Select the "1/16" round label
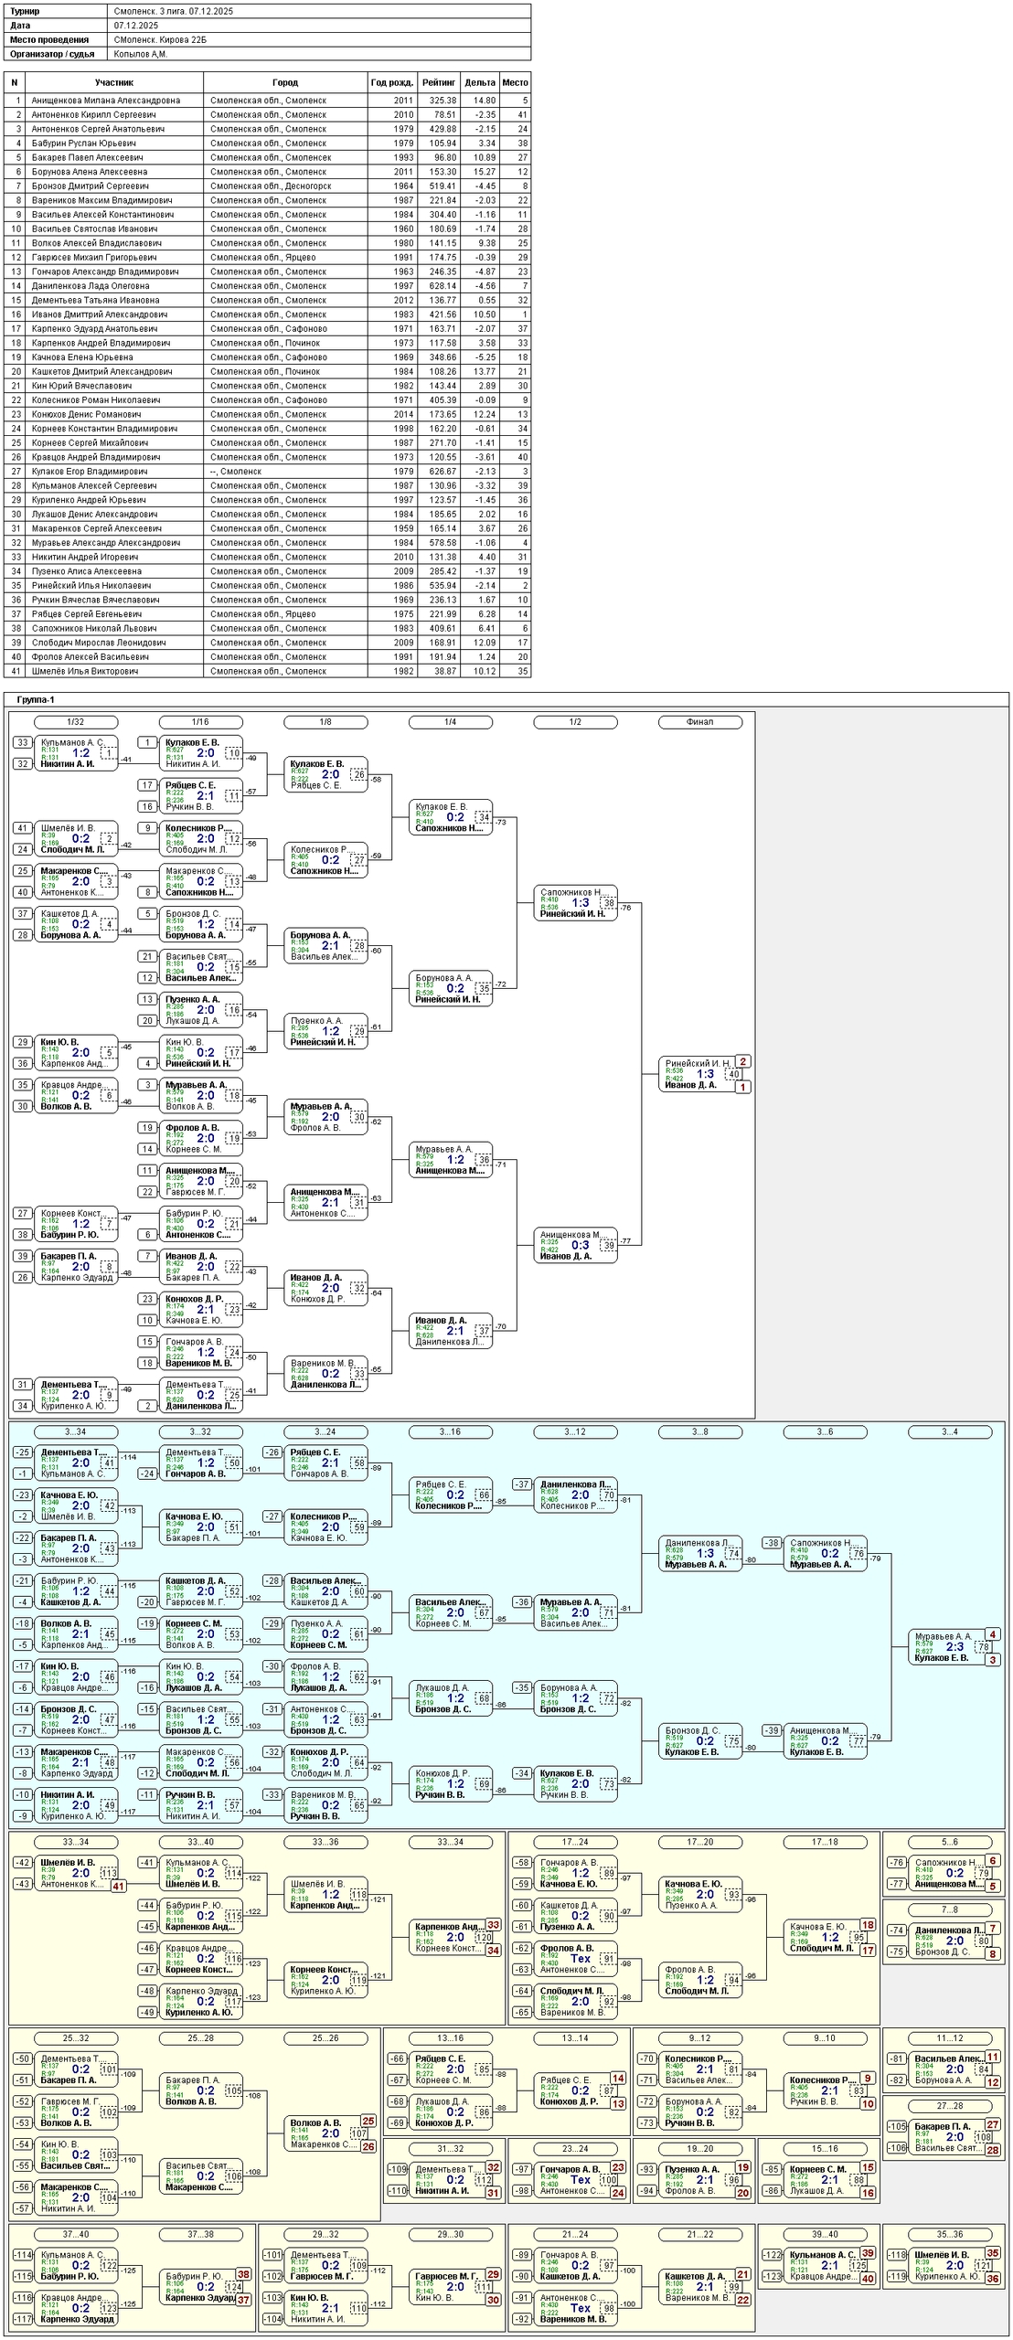1013x2340 pixels. (201, 722)
